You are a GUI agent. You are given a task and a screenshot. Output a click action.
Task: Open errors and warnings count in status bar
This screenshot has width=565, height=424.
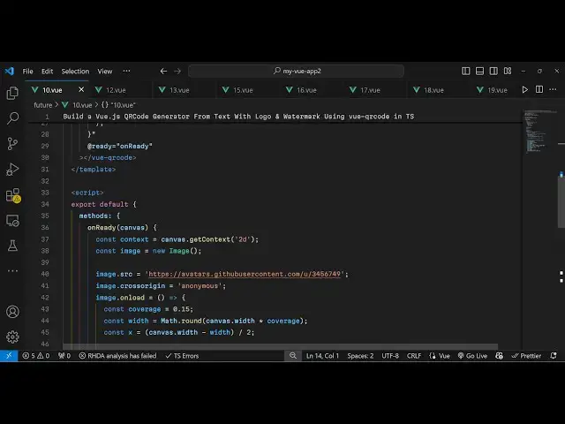coord(35,356)
